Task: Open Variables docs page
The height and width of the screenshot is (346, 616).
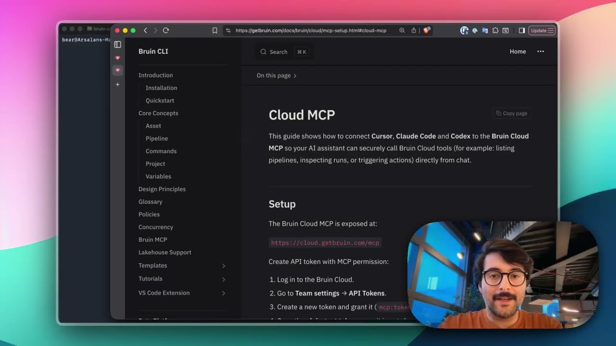Action: click(x=158, y=176)
